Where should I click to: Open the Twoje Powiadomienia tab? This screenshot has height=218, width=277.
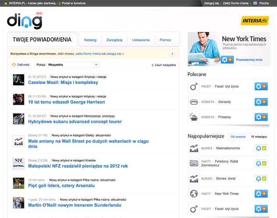[x=42, y=39]
